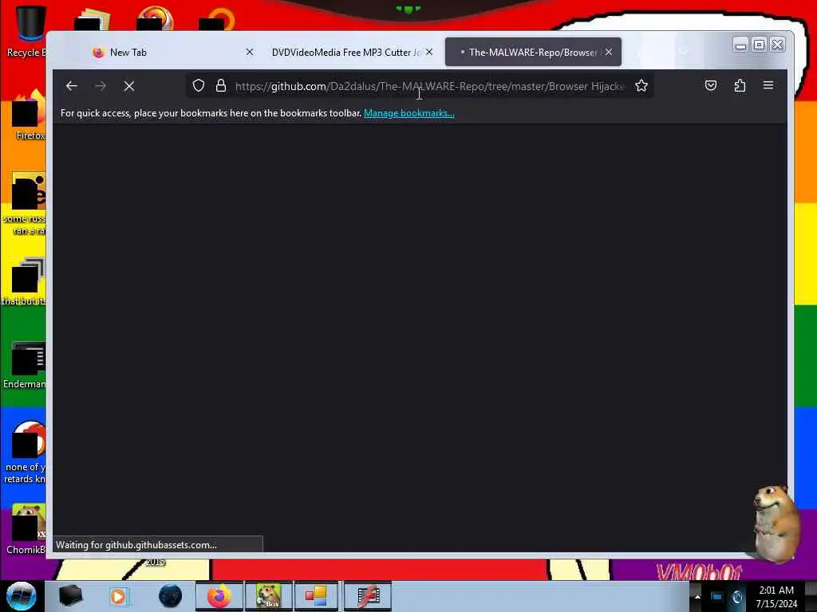Open the media player taskbar icon

(118, 596)
